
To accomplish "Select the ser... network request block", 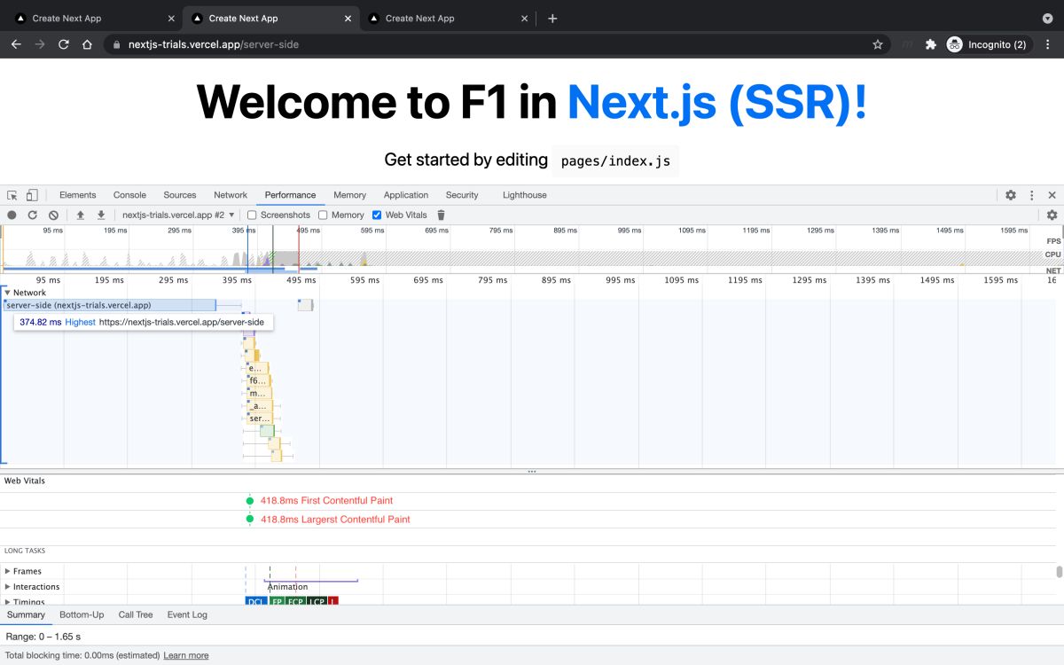I will 259,418.
